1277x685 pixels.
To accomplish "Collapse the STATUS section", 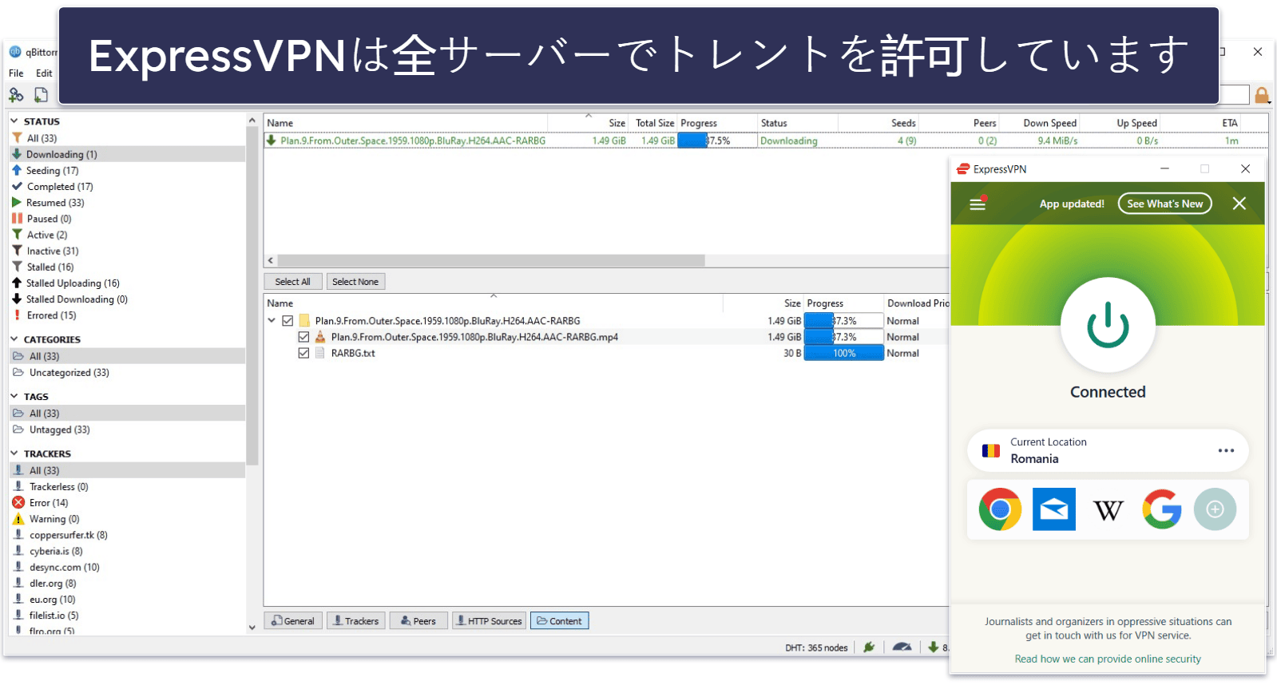I will point(14,121).
